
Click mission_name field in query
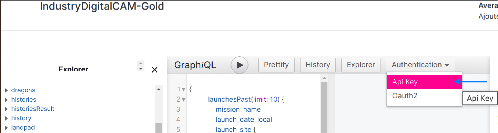click(x=238, y=110)
